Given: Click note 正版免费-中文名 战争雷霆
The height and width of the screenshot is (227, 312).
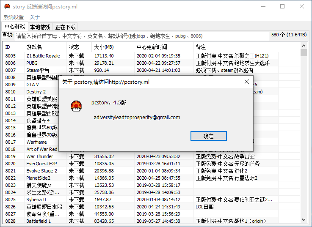Looking at the screenshot, I should [x=225, y=156].
